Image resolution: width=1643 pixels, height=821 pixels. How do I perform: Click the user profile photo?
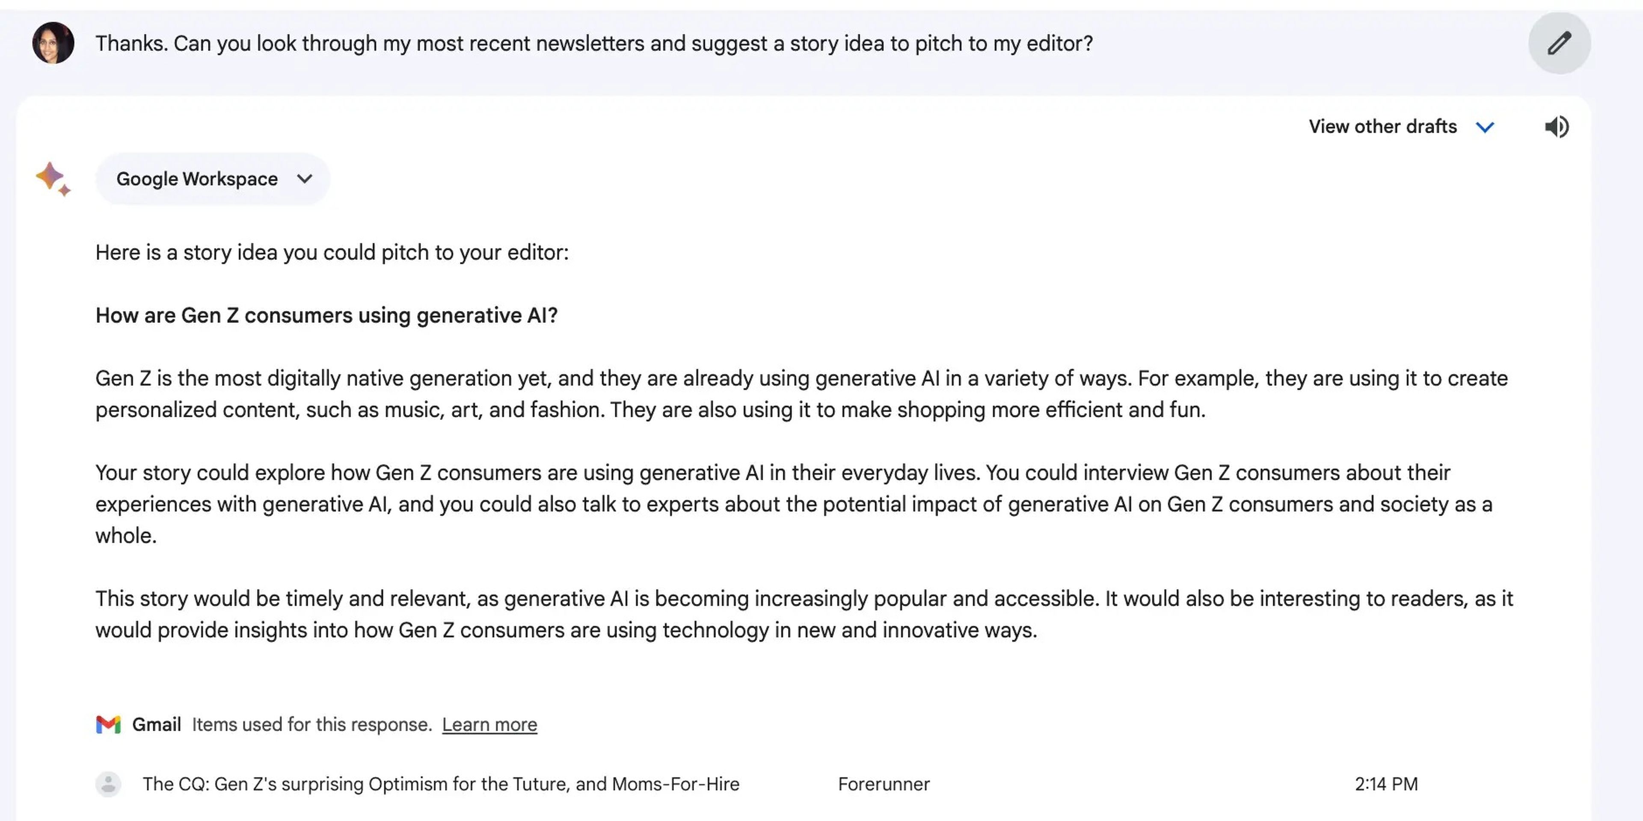pyautogui.click(x=53, y=43)
